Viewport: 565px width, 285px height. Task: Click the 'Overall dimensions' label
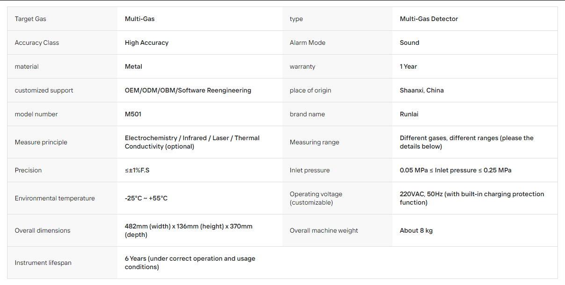(43, 230)
